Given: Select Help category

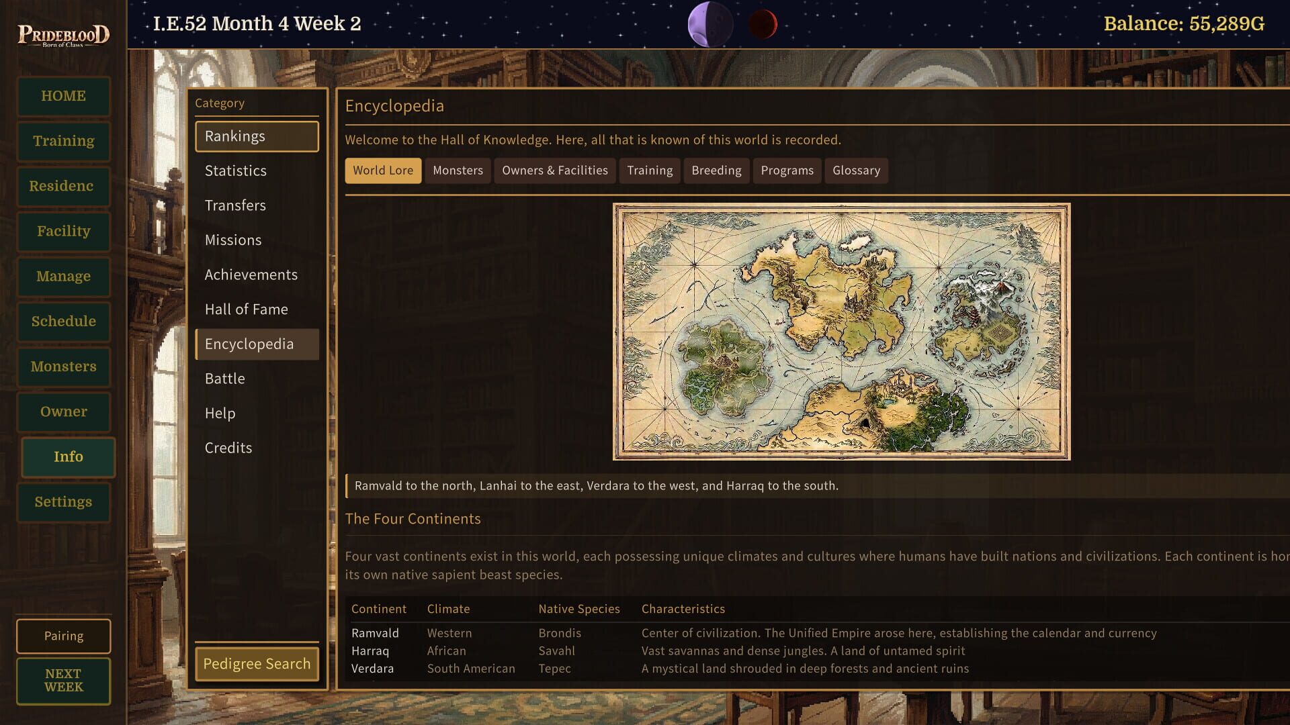Looking at the screenshot, I should [257, 414].
